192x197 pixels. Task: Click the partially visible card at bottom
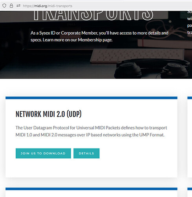(91, 192)
